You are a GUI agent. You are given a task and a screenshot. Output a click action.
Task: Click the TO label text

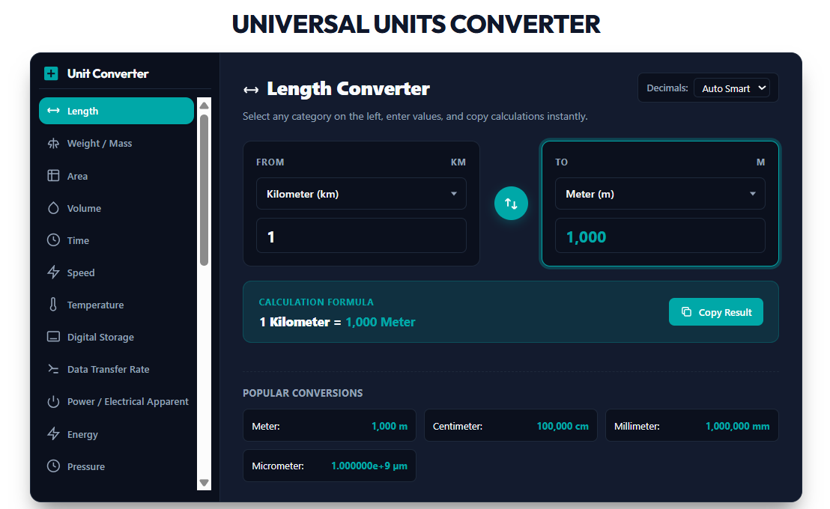(561, 162)
